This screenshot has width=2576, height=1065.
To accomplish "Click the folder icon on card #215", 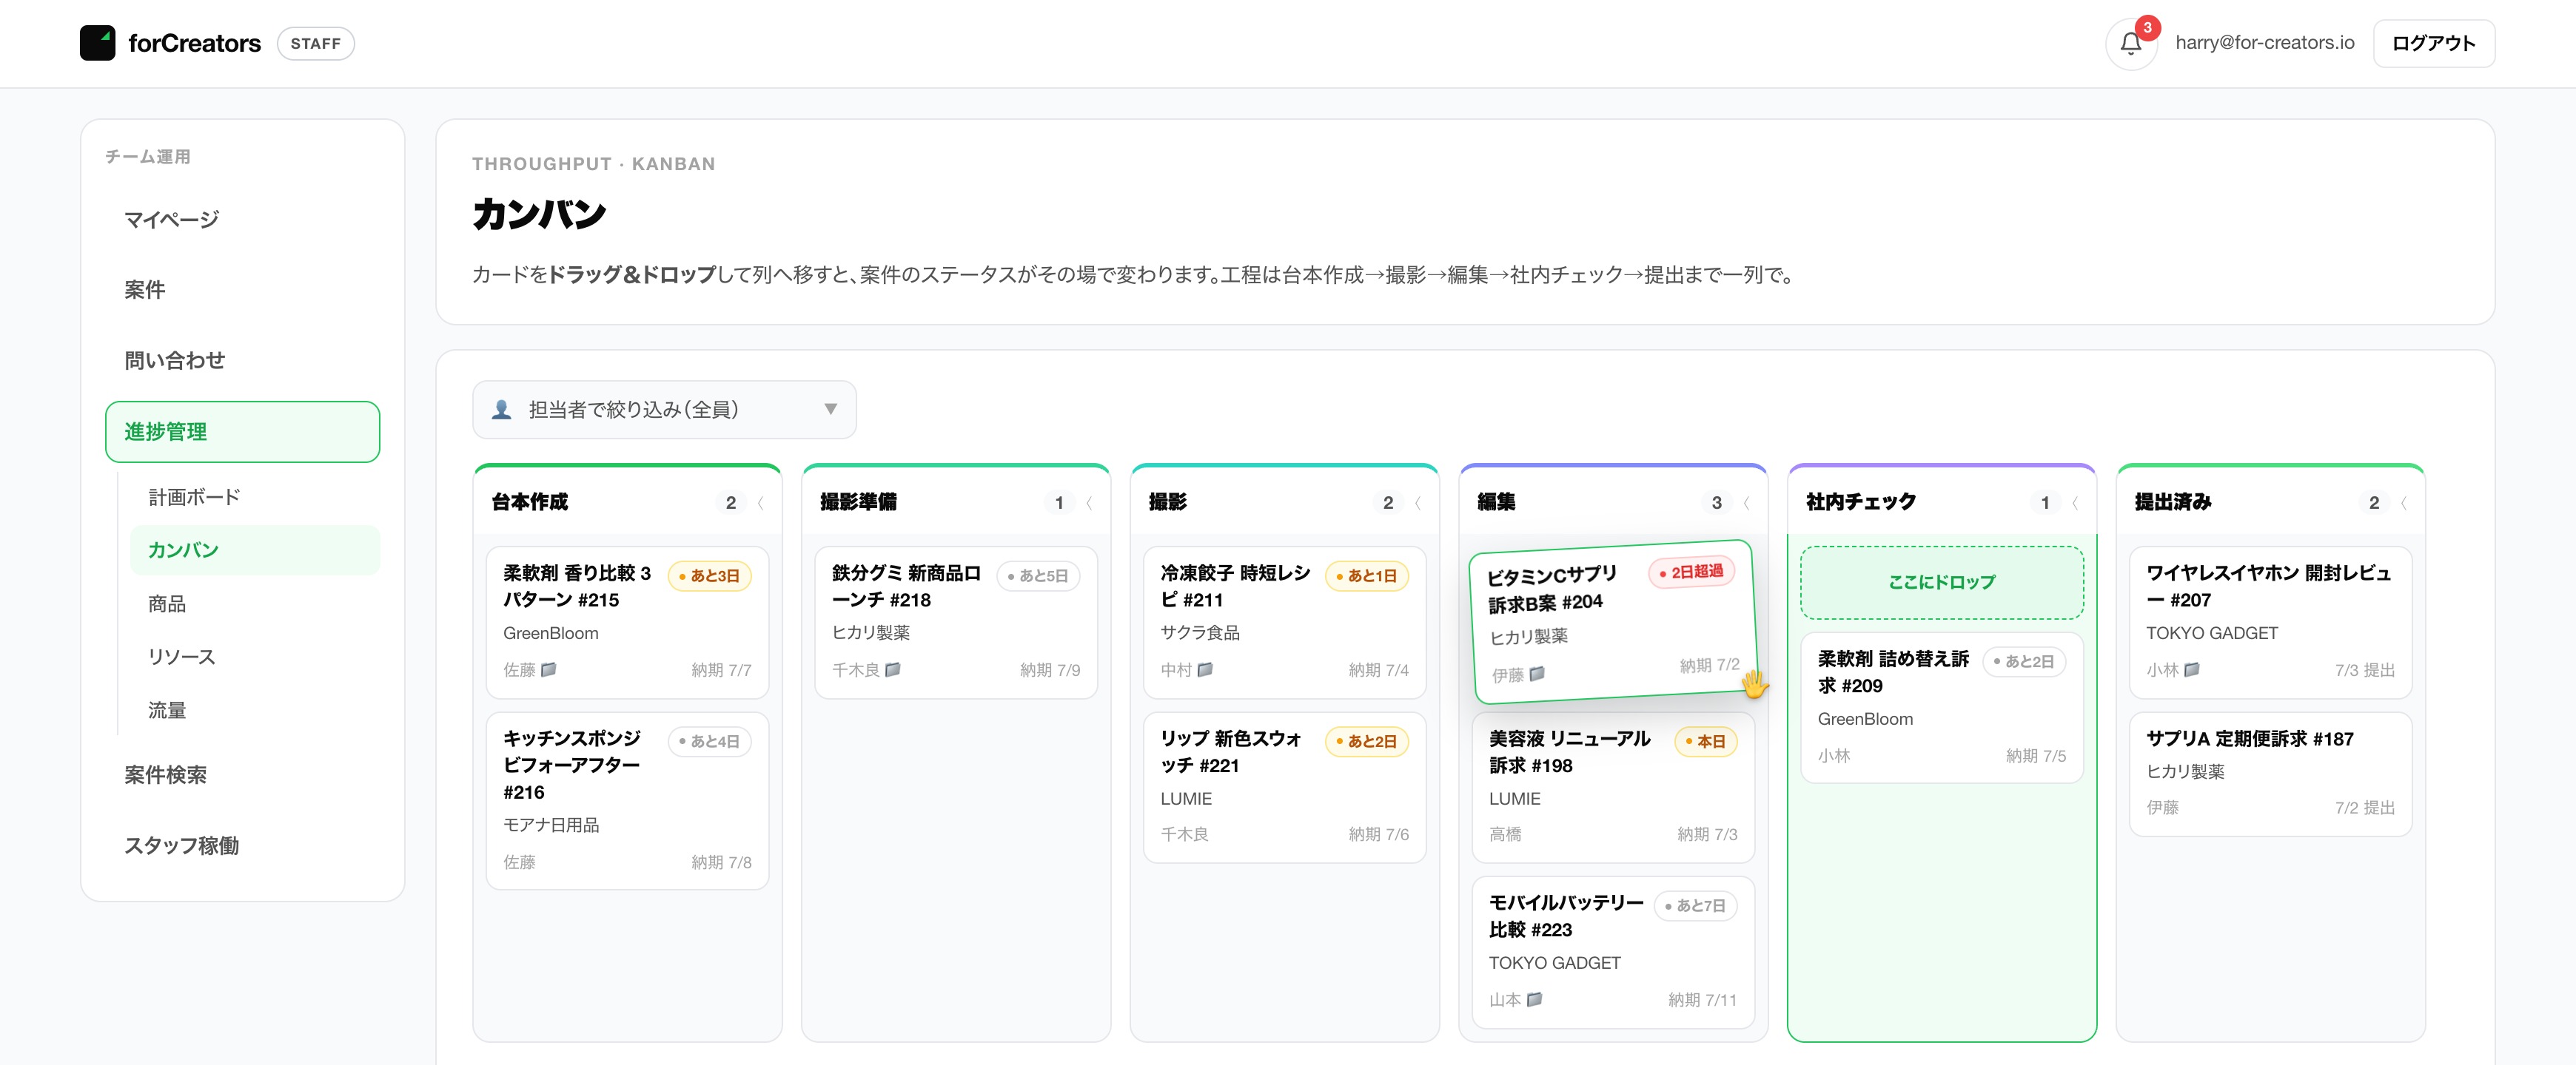I will (548, 669).
